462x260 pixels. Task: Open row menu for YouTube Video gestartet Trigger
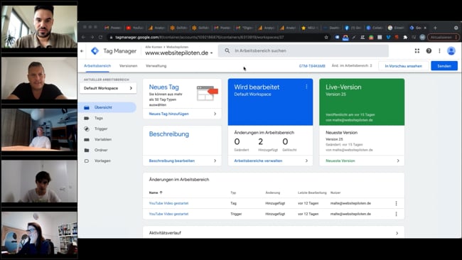[x=396, y=214]
